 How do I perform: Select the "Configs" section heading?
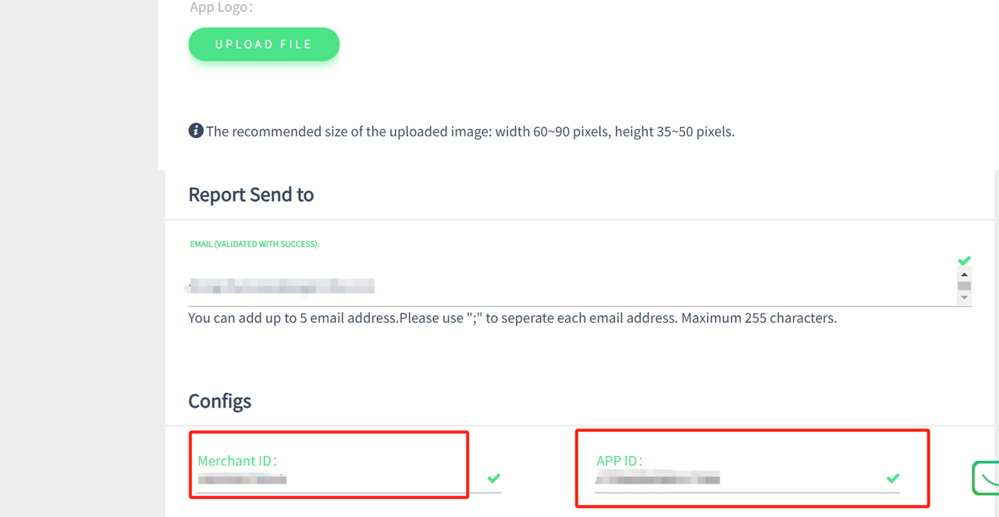220,401
